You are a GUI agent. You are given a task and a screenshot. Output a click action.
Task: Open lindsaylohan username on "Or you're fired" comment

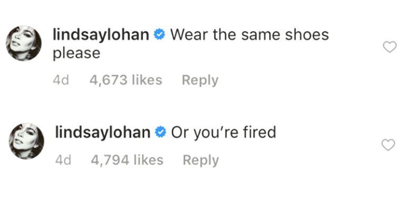[x=102, y=133]
